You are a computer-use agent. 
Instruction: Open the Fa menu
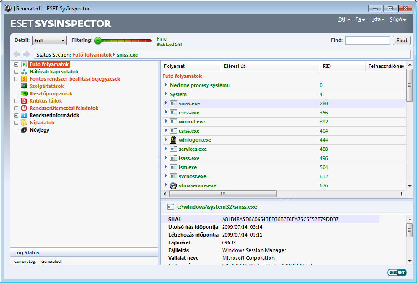360,19
